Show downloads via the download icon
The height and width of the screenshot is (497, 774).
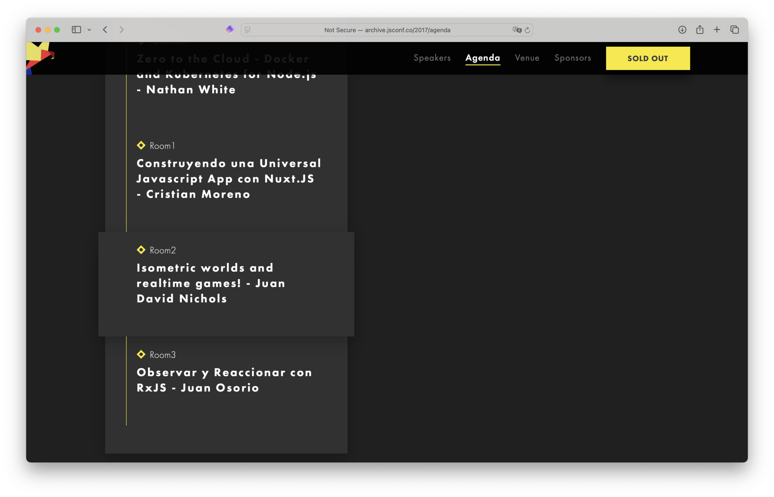(682, 30)
